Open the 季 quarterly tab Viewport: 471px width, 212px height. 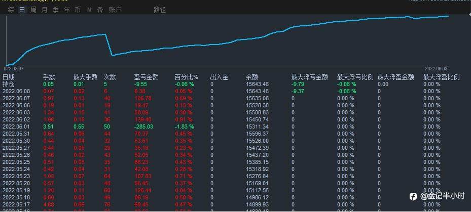pyautogui.click(x=56, y=10)
